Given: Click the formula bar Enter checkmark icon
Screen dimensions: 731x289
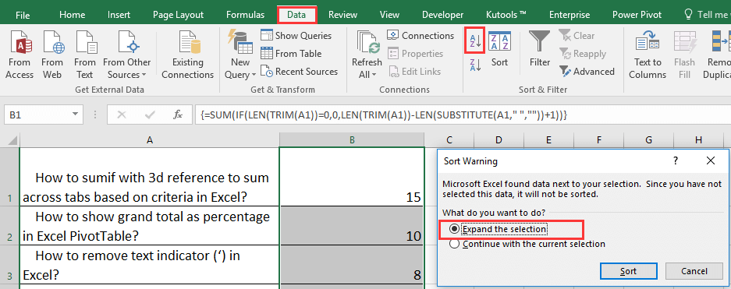Looking at the screenshot, I should [150, 115].
